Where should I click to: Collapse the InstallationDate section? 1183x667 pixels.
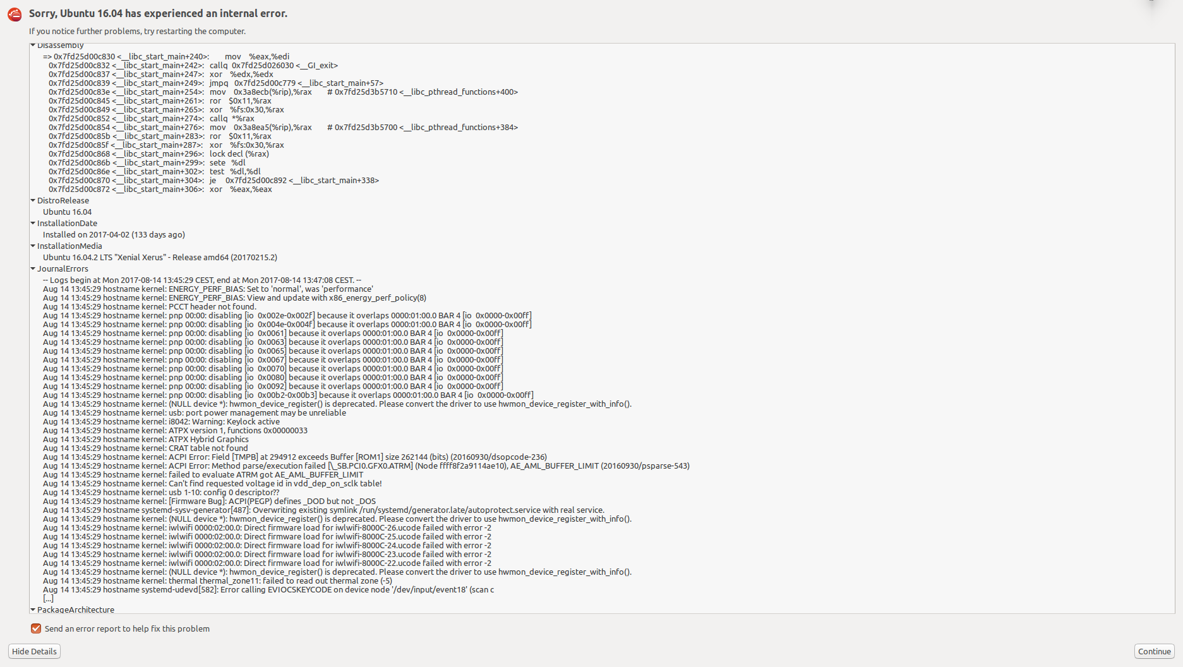(33, 223)
